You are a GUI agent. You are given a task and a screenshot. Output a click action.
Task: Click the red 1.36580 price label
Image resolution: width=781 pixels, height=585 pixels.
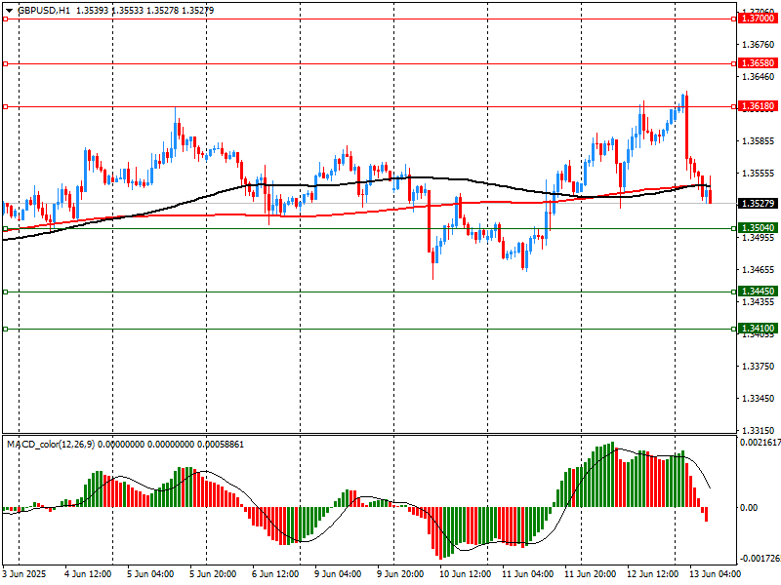758,63
